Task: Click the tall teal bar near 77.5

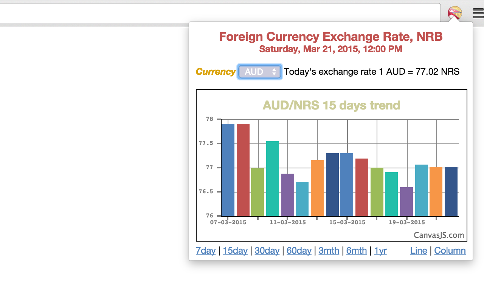Action: [273, 179]
